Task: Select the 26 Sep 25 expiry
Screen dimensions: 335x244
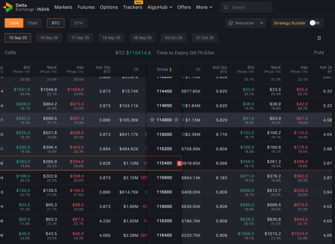Action: (x=142, y=38)
